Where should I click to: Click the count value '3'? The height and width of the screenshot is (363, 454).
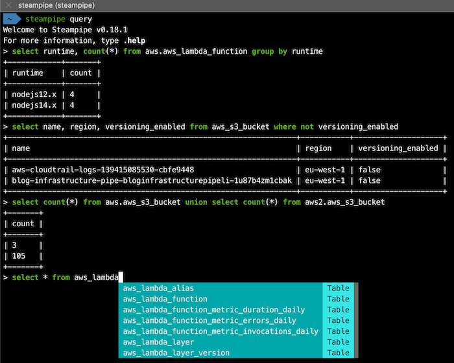[14, 246]
